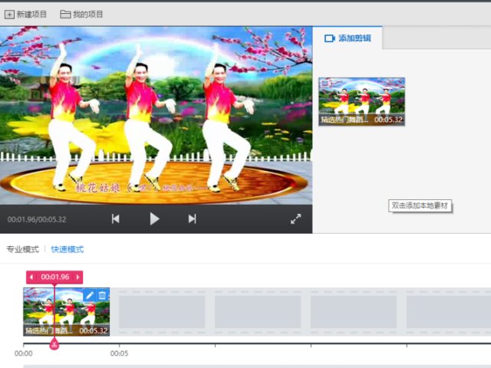The height and width of the screenshot is (368, 491).
Task: Skip to previous frame in player
Action: point(115,219)
